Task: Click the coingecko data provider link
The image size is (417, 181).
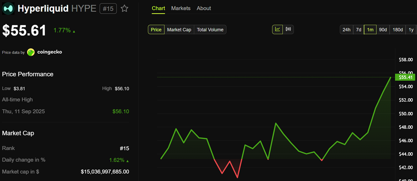Action: pyautogui.click(x=49, y=52)
